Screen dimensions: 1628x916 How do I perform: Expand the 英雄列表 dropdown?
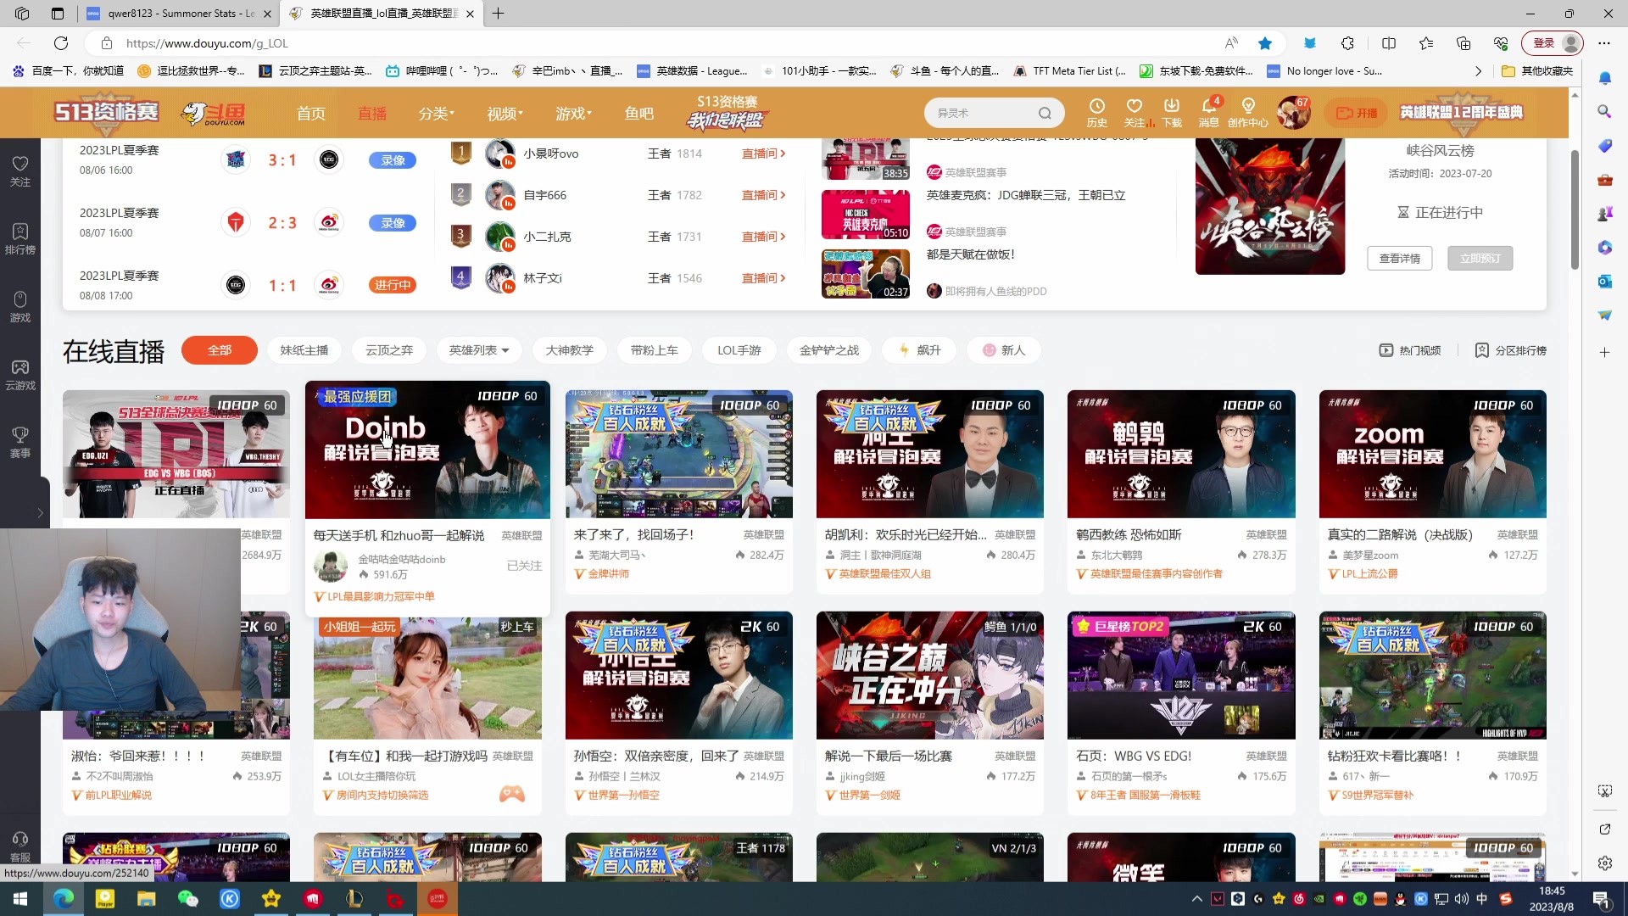click(x=478, y=349)
